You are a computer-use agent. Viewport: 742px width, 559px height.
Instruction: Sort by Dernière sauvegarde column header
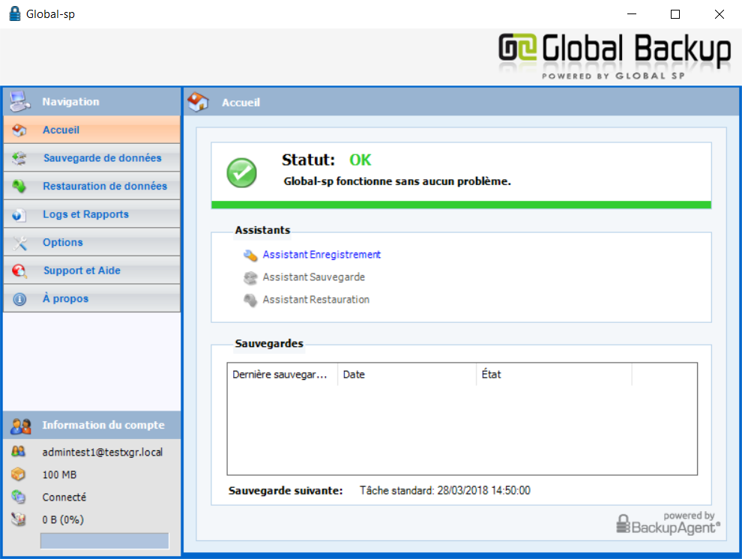pos(283,375)
